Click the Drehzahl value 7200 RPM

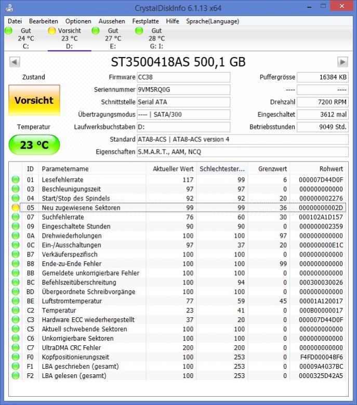323,102
